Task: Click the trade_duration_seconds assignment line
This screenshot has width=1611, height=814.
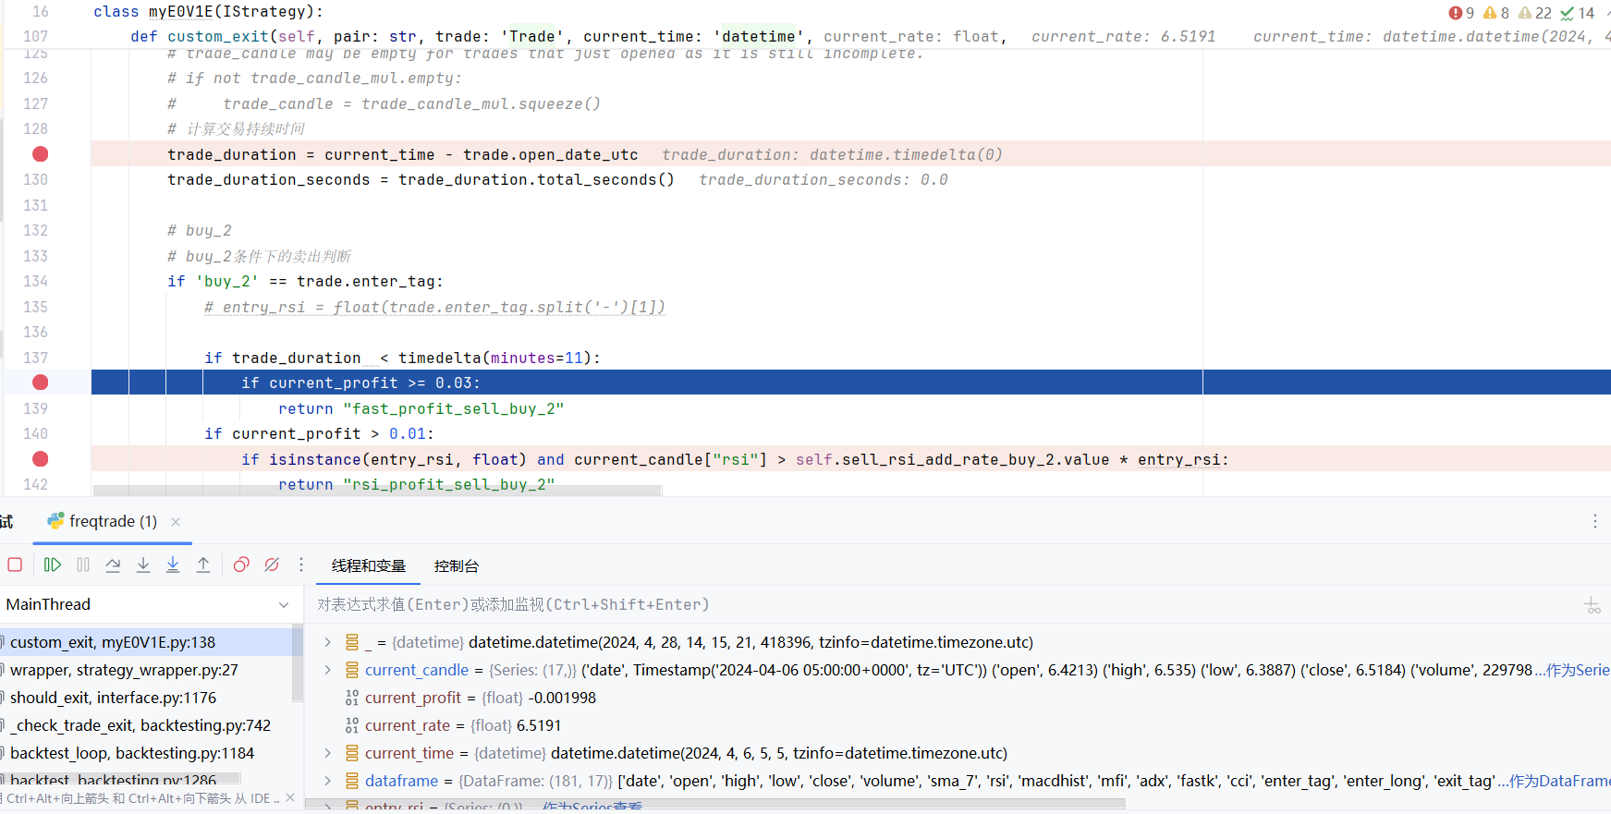Action: [421, 179]
